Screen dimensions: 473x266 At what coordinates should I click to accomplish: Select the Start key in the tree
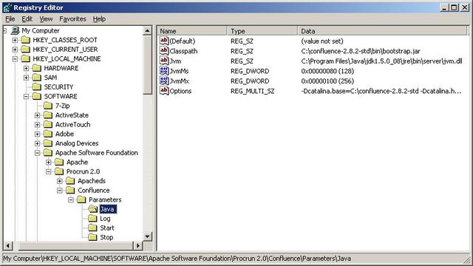pos(107,228)
